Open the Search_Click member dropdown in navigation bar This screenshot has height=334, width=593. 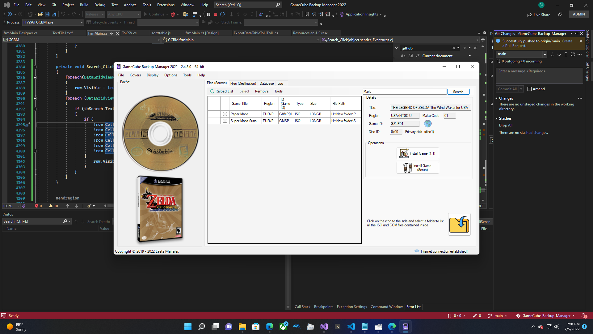pos(477,40)
